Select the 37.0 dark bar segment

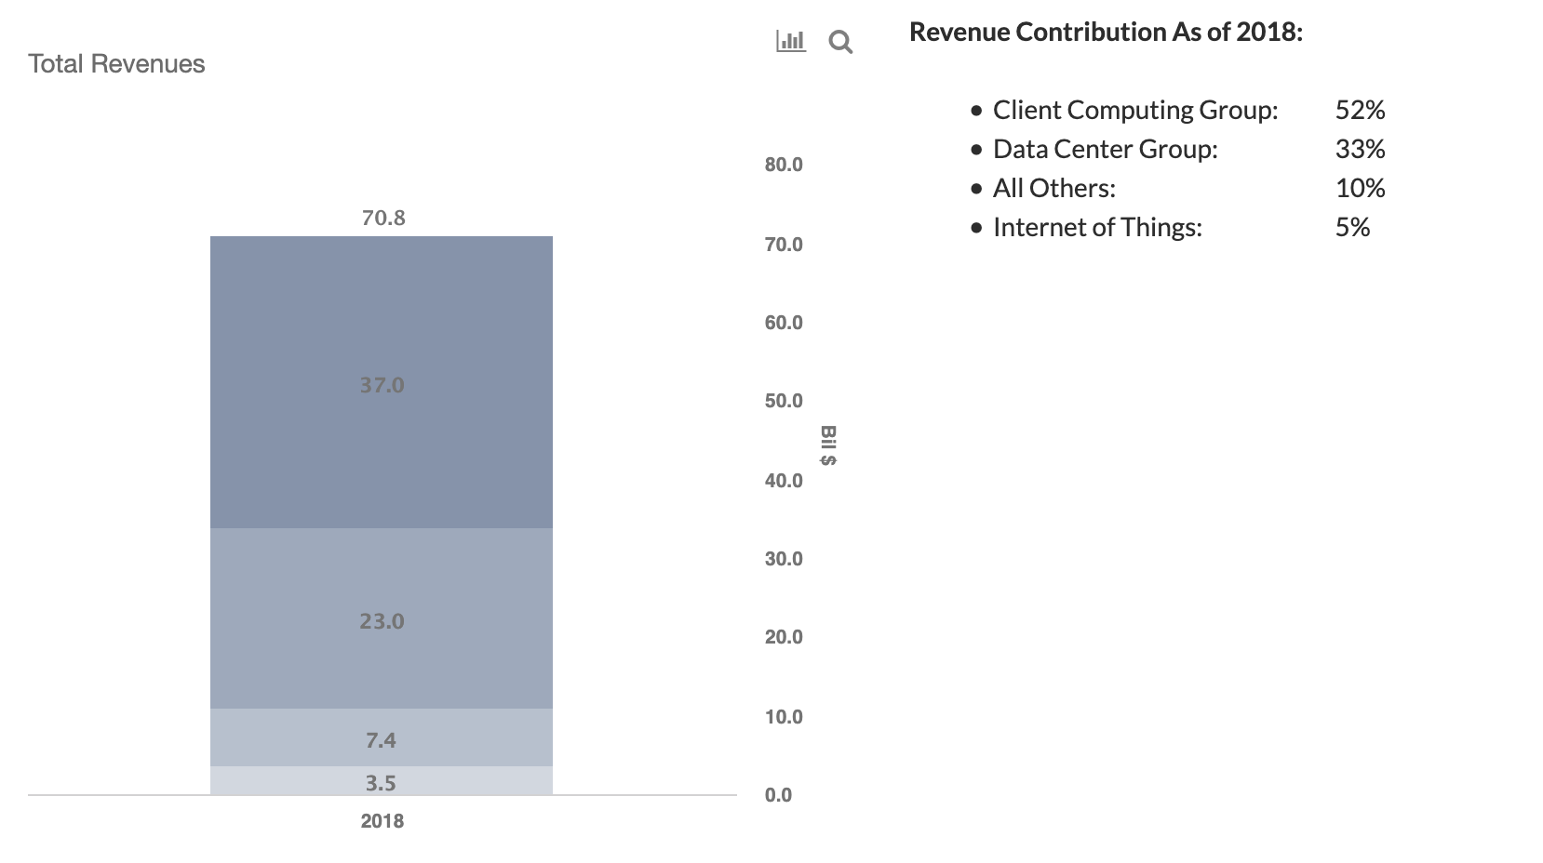(x=382, y=384)
